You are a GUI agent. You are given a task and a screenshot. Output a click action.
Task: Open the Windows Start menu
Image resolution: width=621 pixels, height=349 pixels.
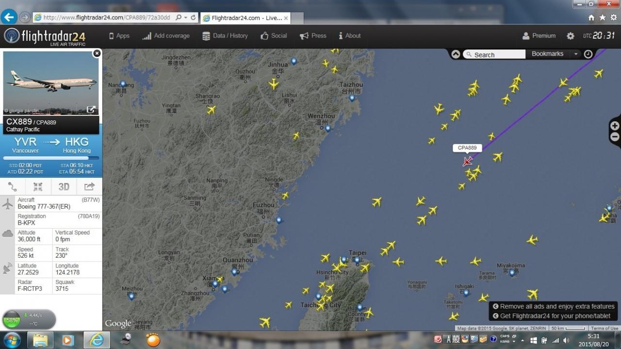pyautogui.click(x=11, y=340)
